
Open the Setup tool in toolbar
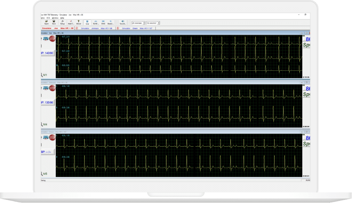pos(62,22)
